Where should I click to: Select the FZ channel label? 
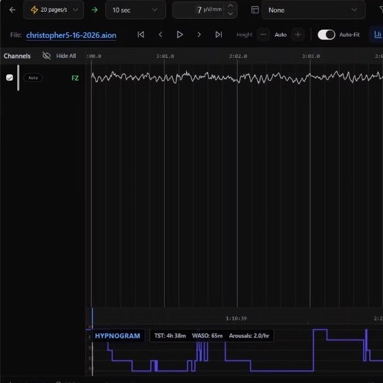75,78
